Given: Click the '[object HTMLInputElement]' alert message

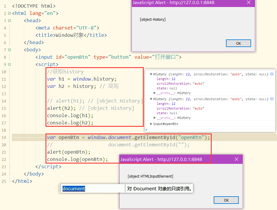Looking at the screenshot, I should [x=150, y=176].
